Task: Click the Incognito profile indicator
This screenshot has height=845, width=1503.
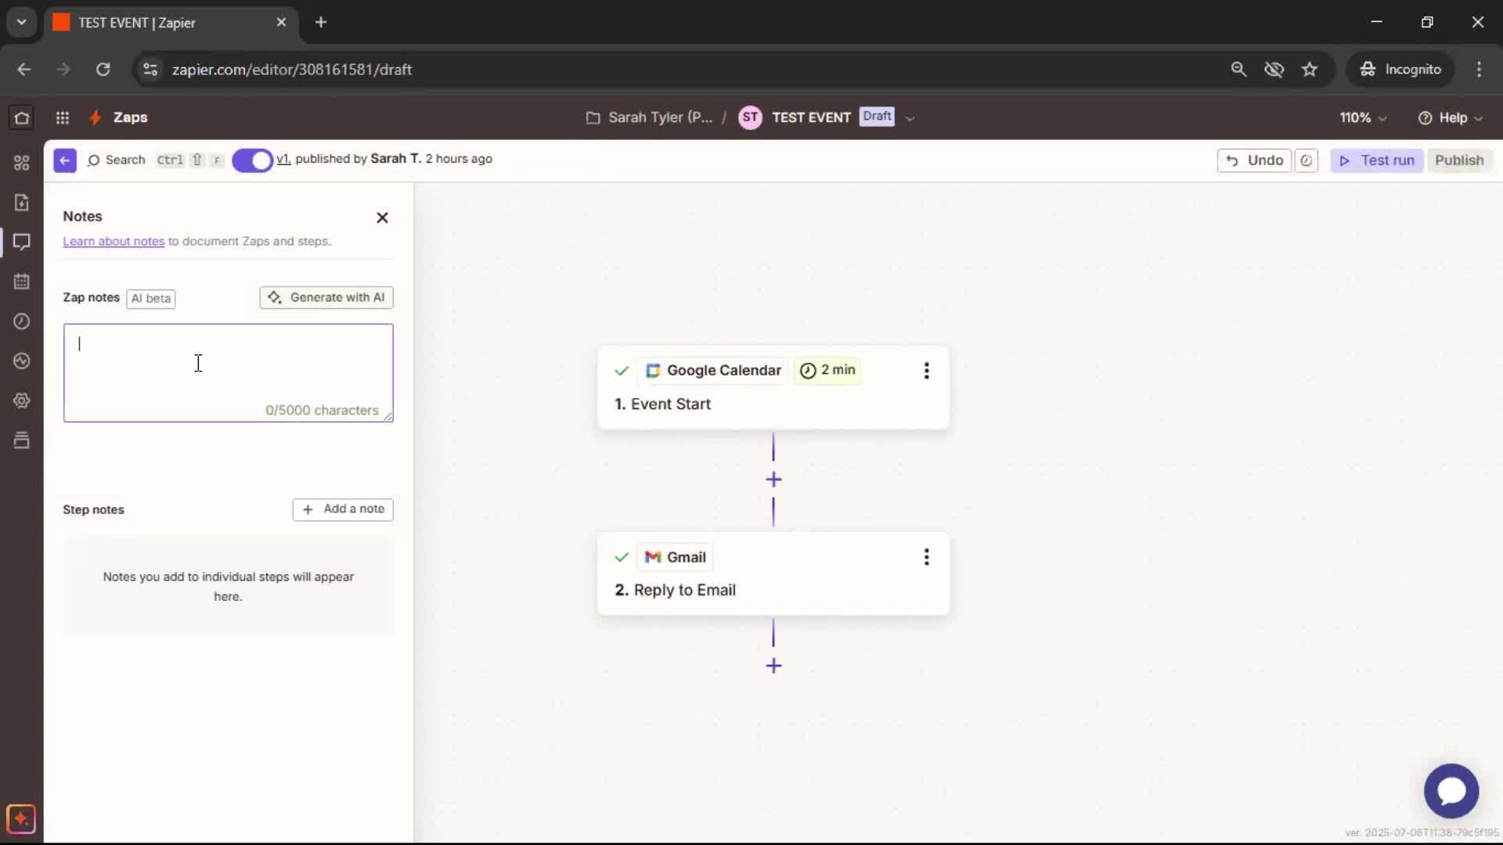Action: [1400, 70]
